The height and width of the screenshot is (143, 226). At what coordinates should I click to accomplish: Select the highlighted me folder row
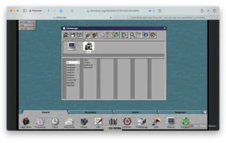73,62
